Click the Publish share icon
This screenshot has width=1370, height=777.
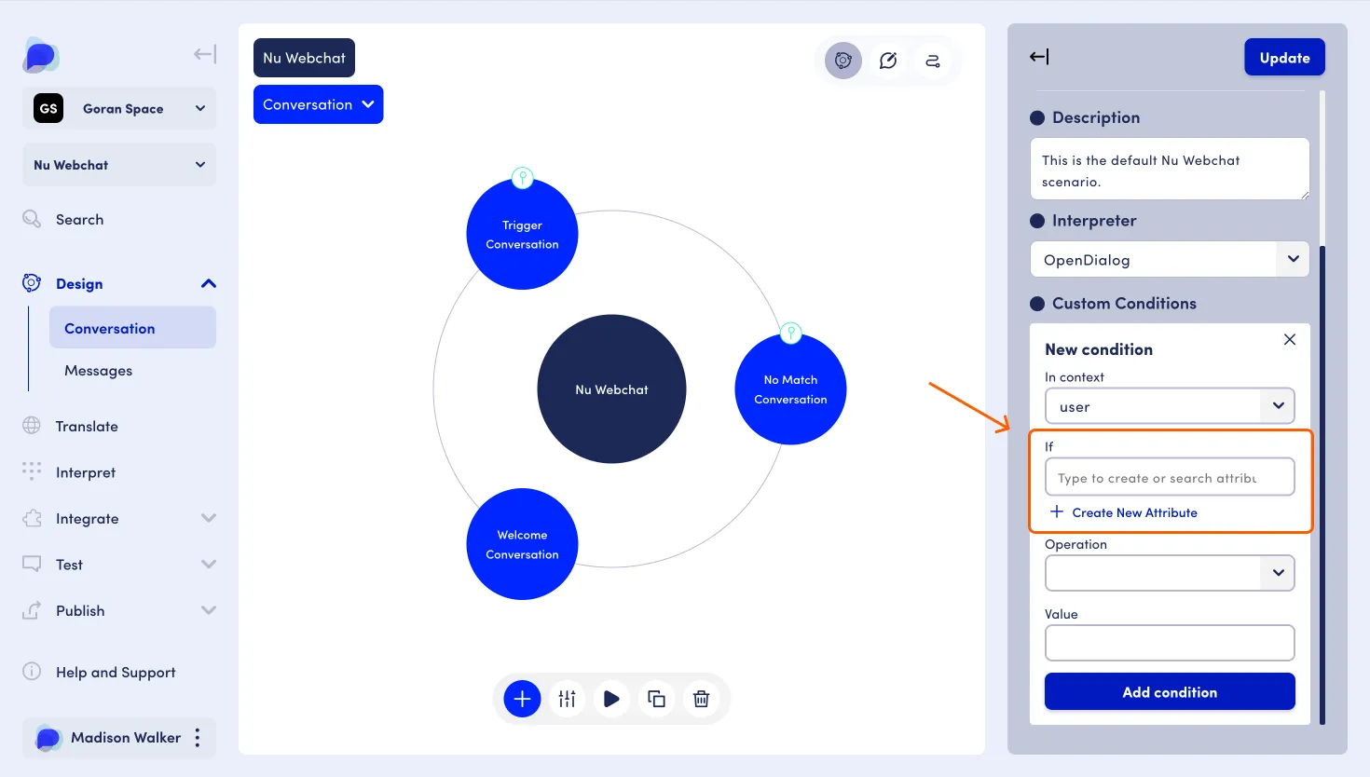pyautogui.click(x=32, y=610)
